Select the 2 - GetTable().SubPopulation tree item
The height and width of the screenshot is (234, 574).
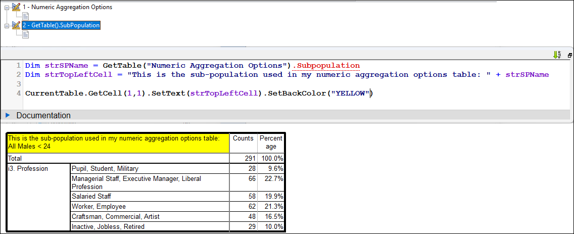pos(61,25)
